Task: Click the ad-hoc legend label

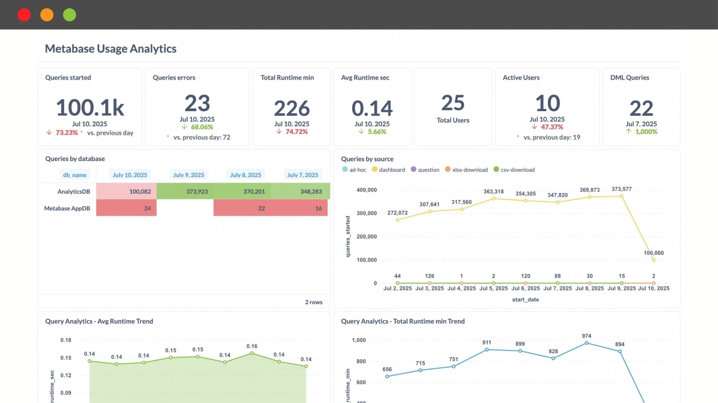Action: tap(358, 170)
